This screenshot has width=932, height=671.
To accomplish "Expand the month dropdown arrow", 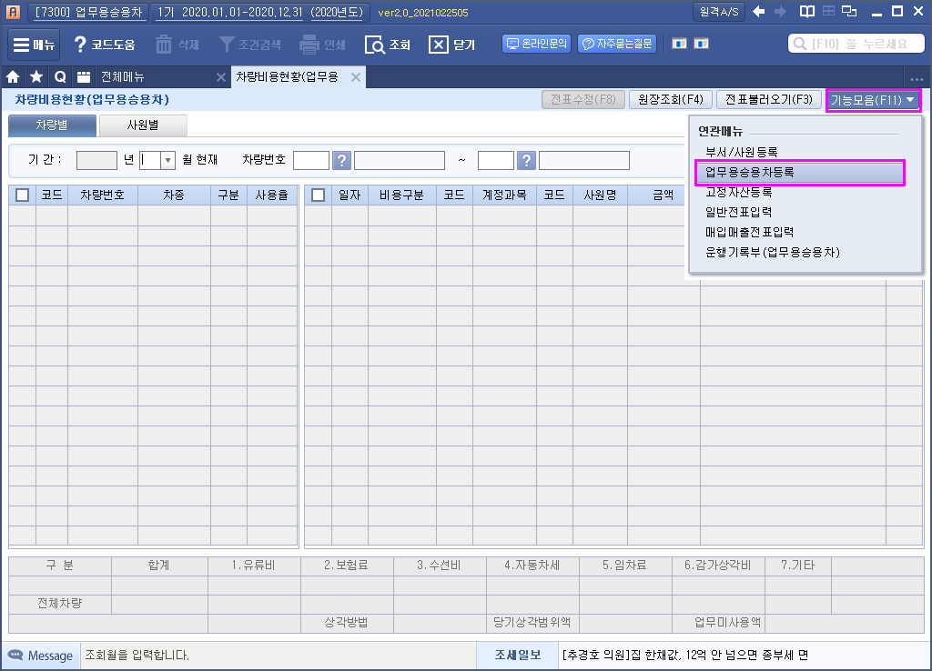I will pyautogui.click(x=167, y=160).
